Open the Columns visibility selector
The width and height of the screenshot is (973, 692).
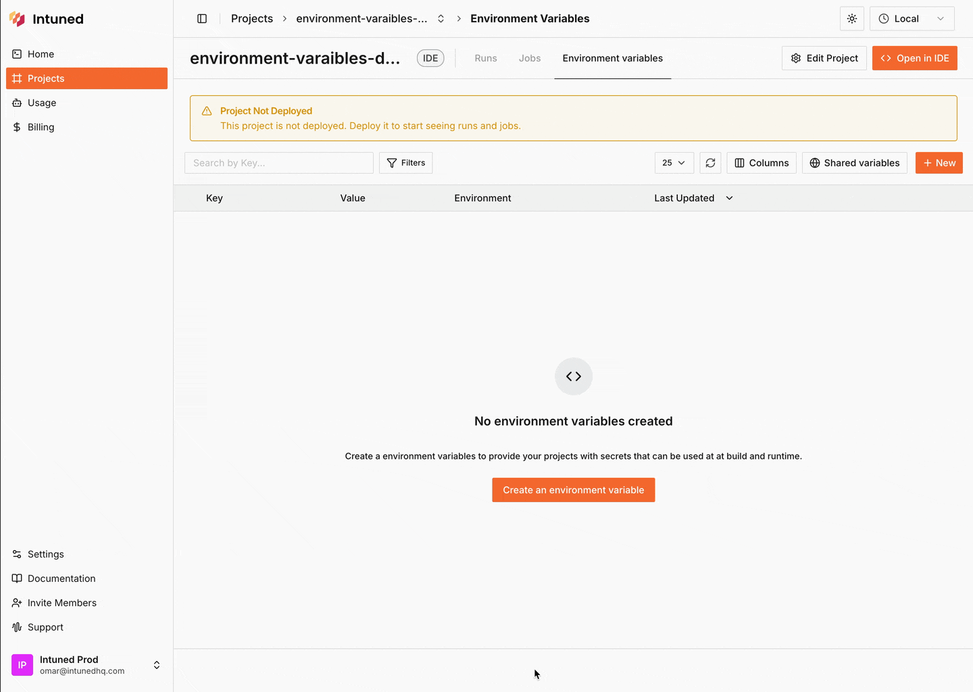[762, 163]
